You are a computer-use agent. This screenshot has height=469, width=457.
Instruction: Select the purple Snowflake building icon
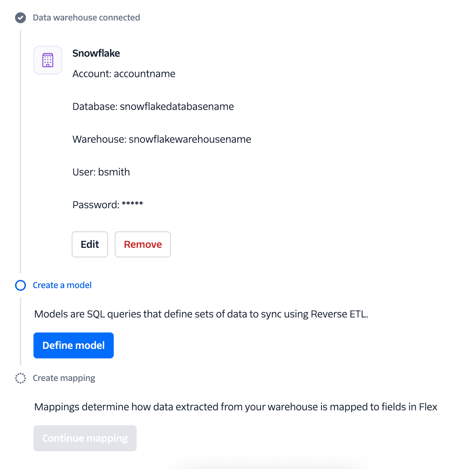pos(47,60)
